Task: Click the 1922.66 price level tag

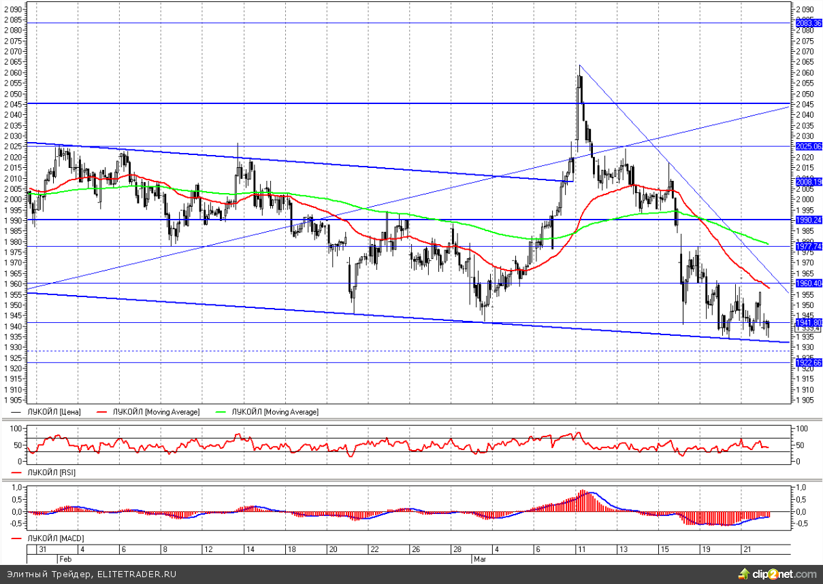Action: tap(808, 362)
